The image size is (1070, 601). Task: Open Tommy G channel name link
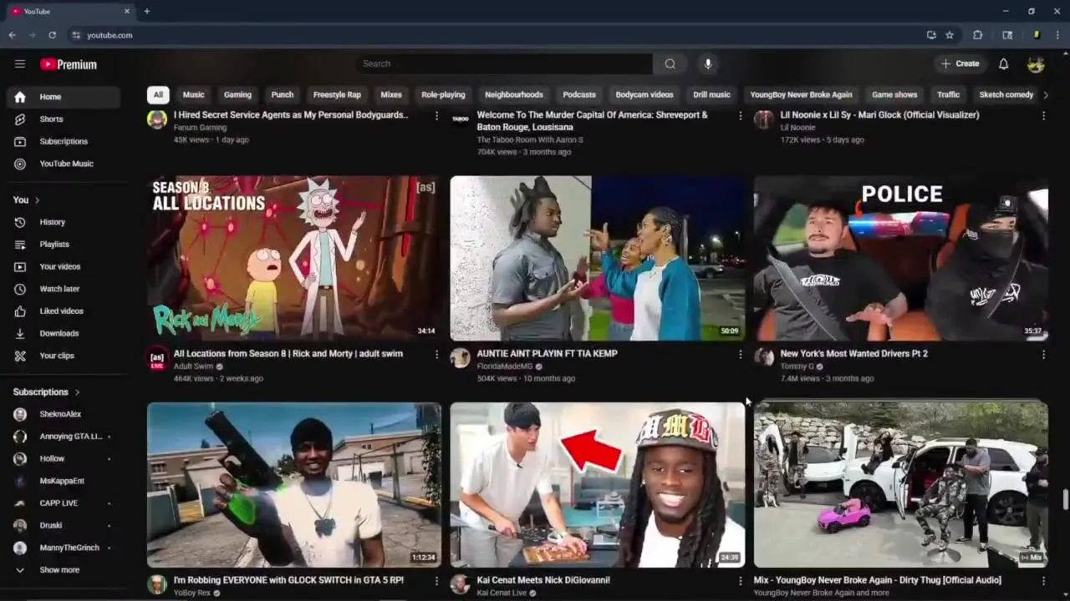(797, 366)
